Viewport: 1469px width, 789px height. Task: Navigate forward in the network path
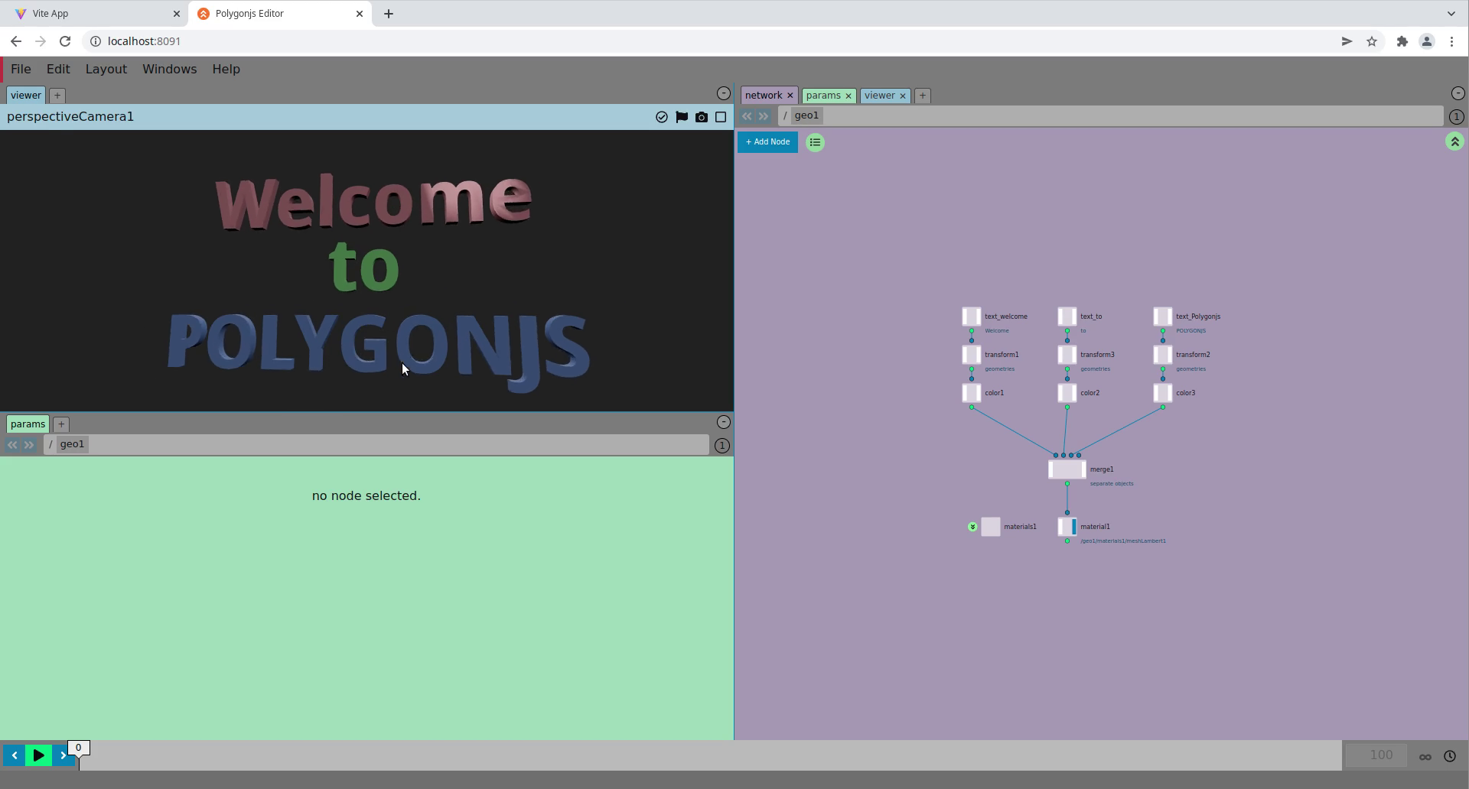click(763, 116)
